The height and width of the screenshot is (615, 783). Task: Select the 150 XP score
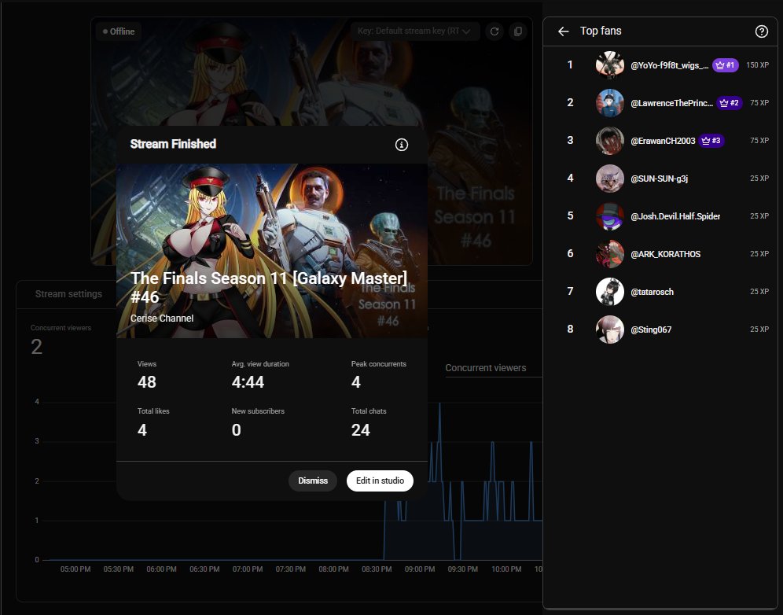point(757,65)
